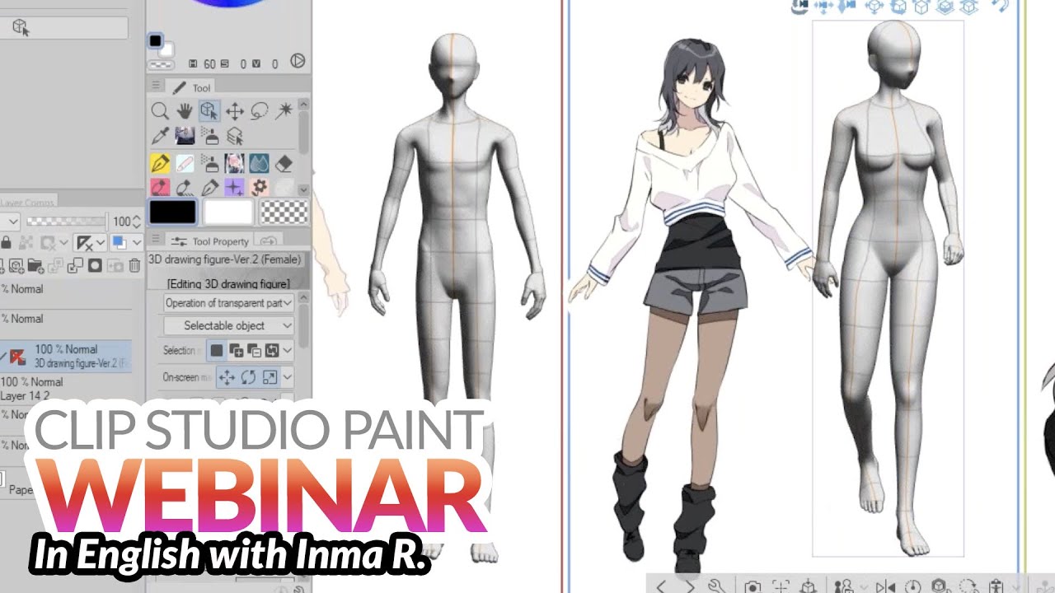Select the flower Decoration brush tool

click(x=260, y=187)
